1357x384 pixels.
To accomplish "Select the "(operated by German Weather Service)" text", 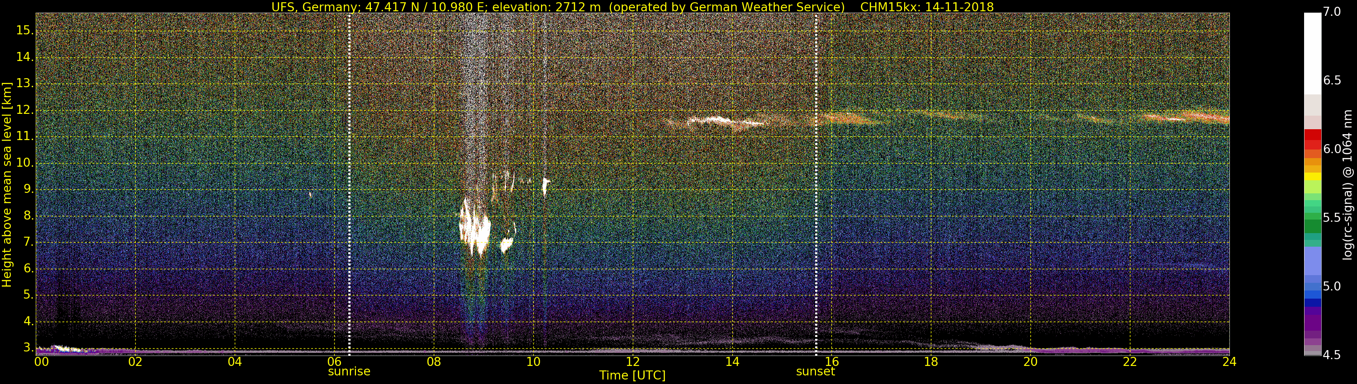I will 726,7.
